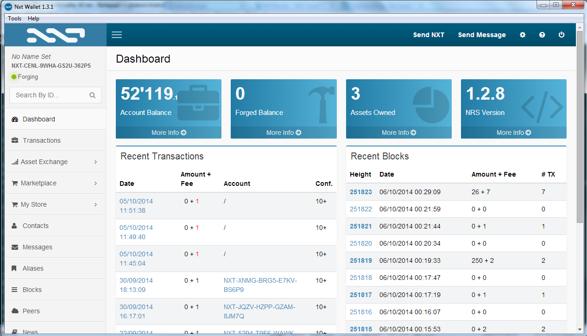
Task: Click the 06/10/2014 00:20:34 block date
Action: [410, 243]
